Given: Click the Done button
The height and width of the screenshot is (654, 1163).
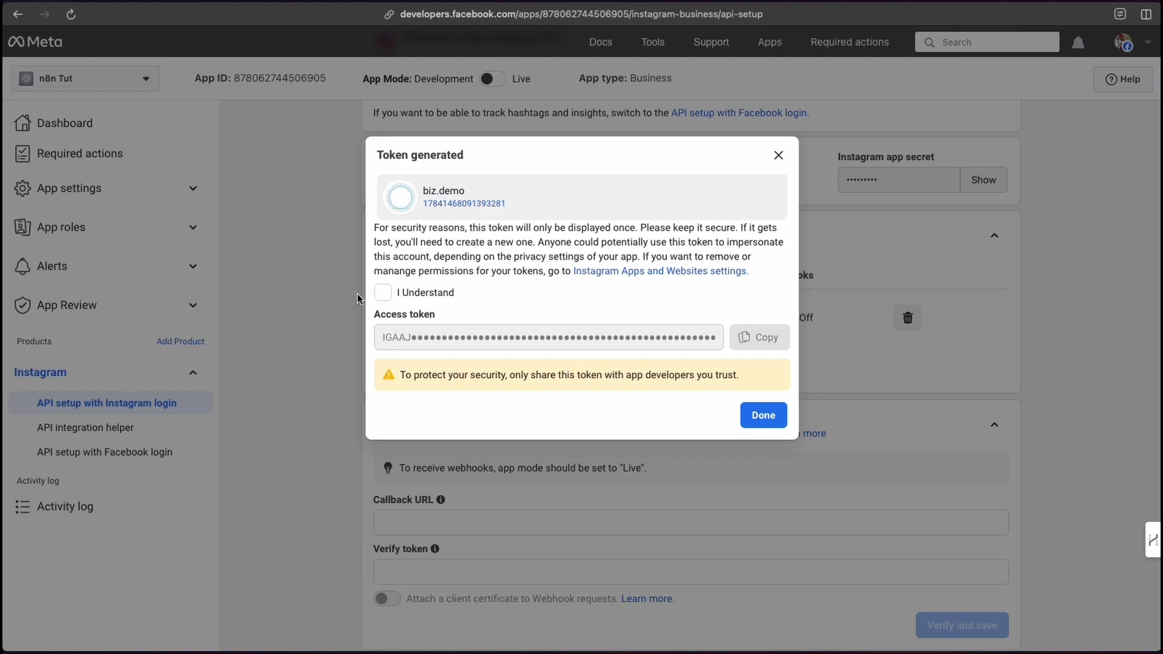Looking at the screenshot, I should 763,415.
